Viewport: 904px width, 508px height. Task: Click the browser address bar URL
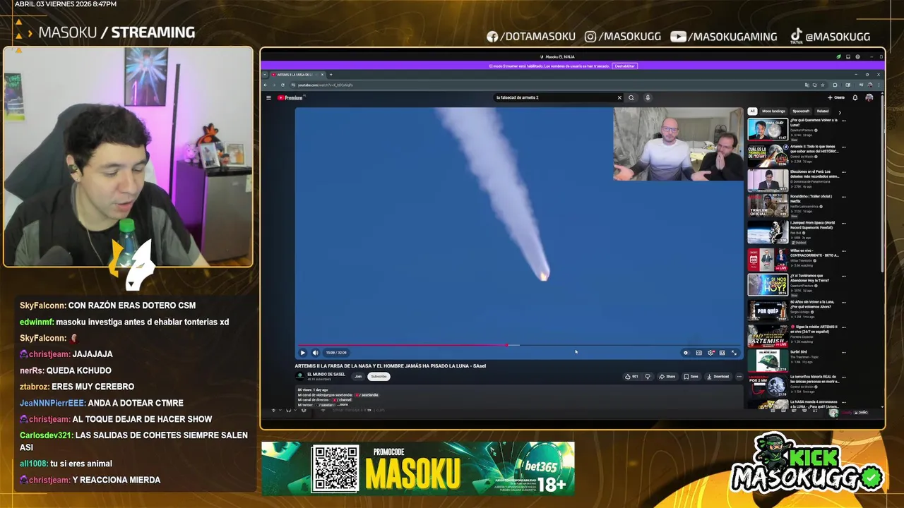coord(325,85)
